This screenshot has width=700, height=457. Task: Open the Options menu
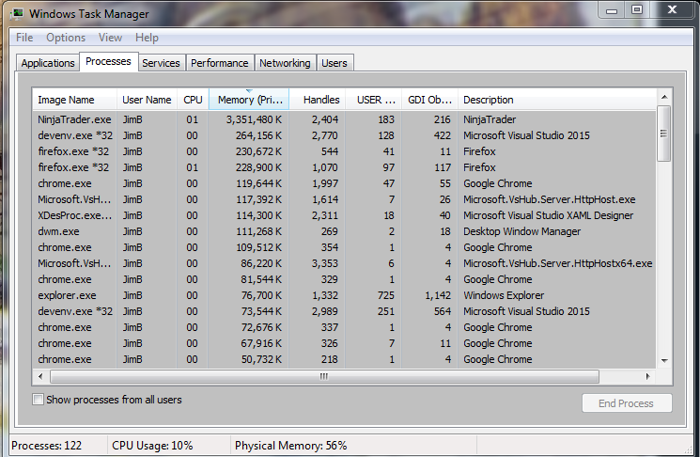click(66, 38)
